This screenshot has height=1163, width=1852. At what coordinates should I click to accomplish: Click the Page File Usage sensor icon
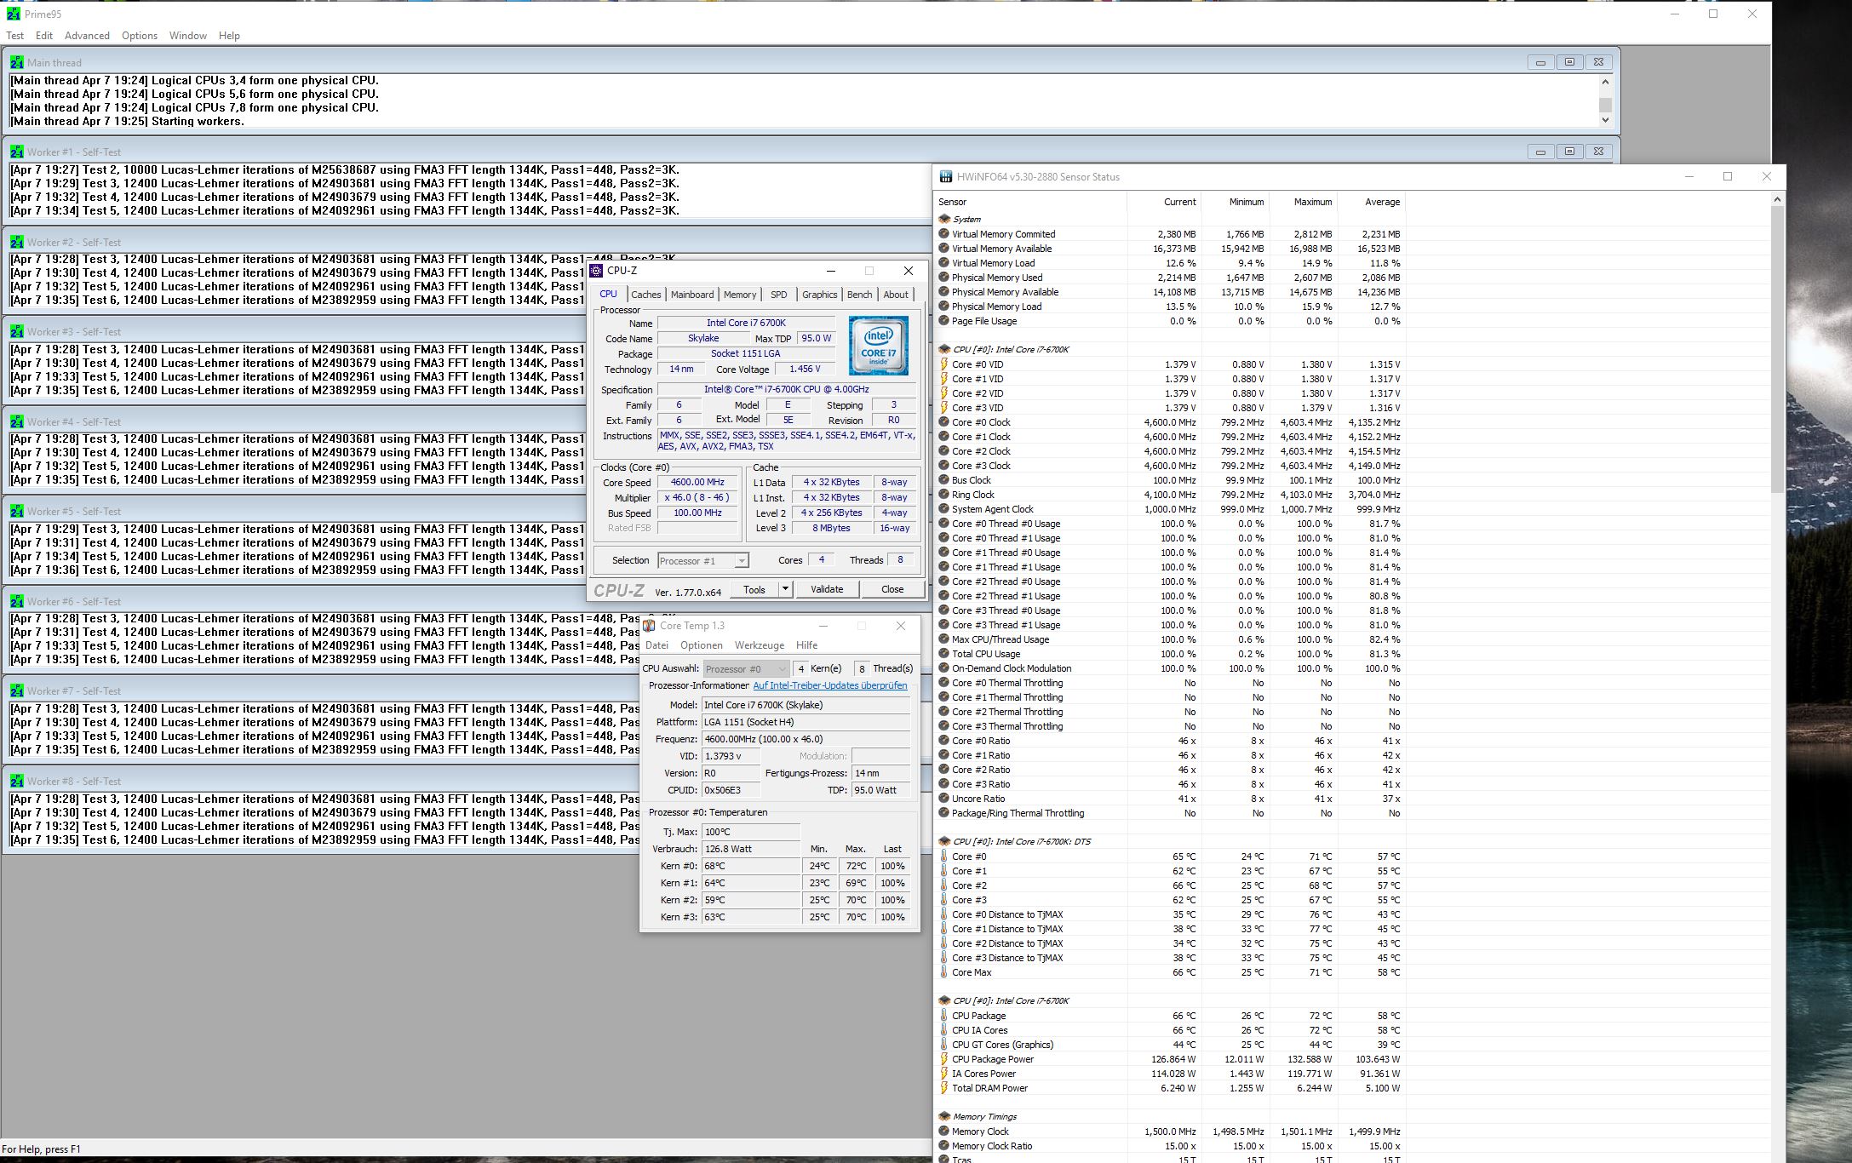944,321
